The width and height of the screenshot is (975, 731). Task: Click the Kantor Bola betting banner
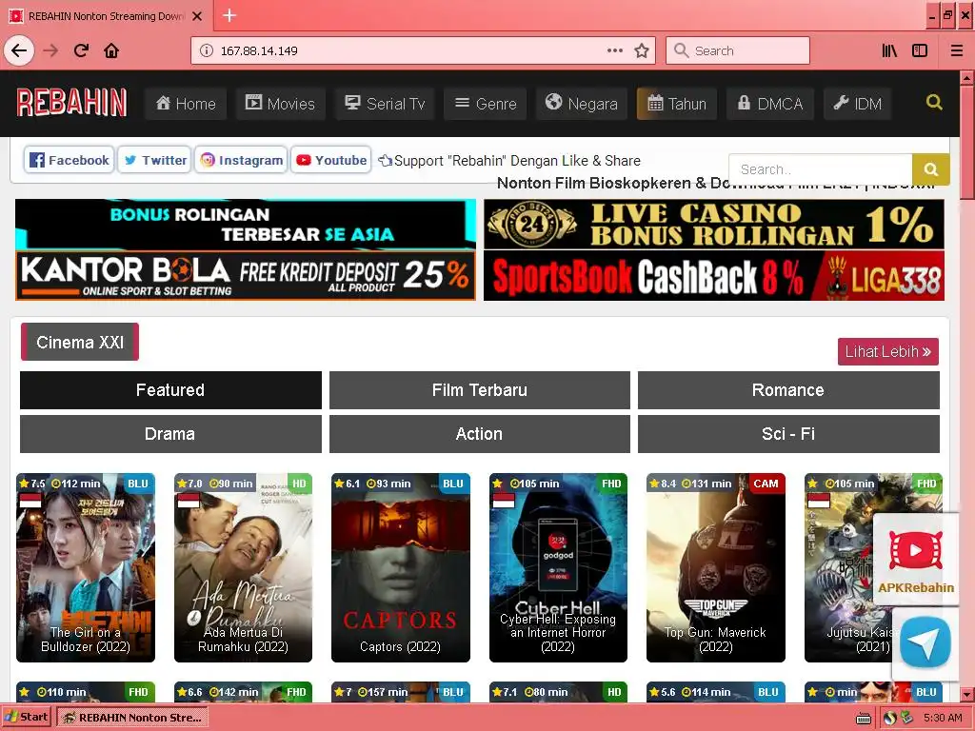pos(246,276)
